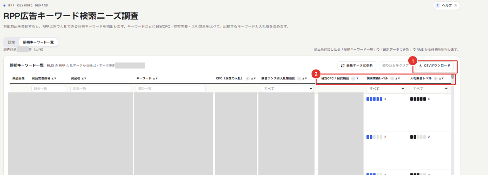Click the 候補キーワード一覧 table title
Image resolution: width=488 pixels, height=175 pixels.
click(x=26, y=65)
